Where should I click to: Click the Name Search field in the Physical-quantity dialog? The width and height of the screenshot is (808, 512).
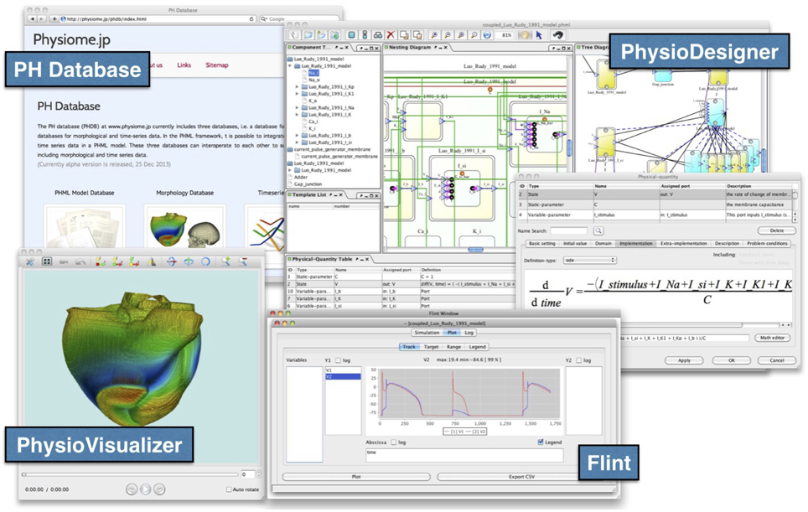click(569, 230)
